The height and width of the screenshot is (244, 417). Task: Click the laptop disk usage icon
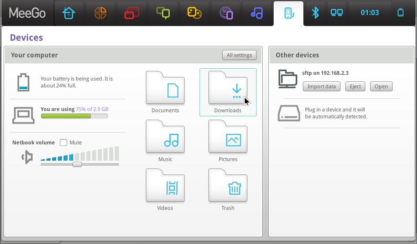click(x=23, y=115)
